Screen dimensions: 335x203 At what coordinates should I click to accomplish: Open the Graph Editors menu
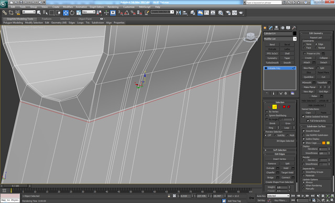coord(96,7)
